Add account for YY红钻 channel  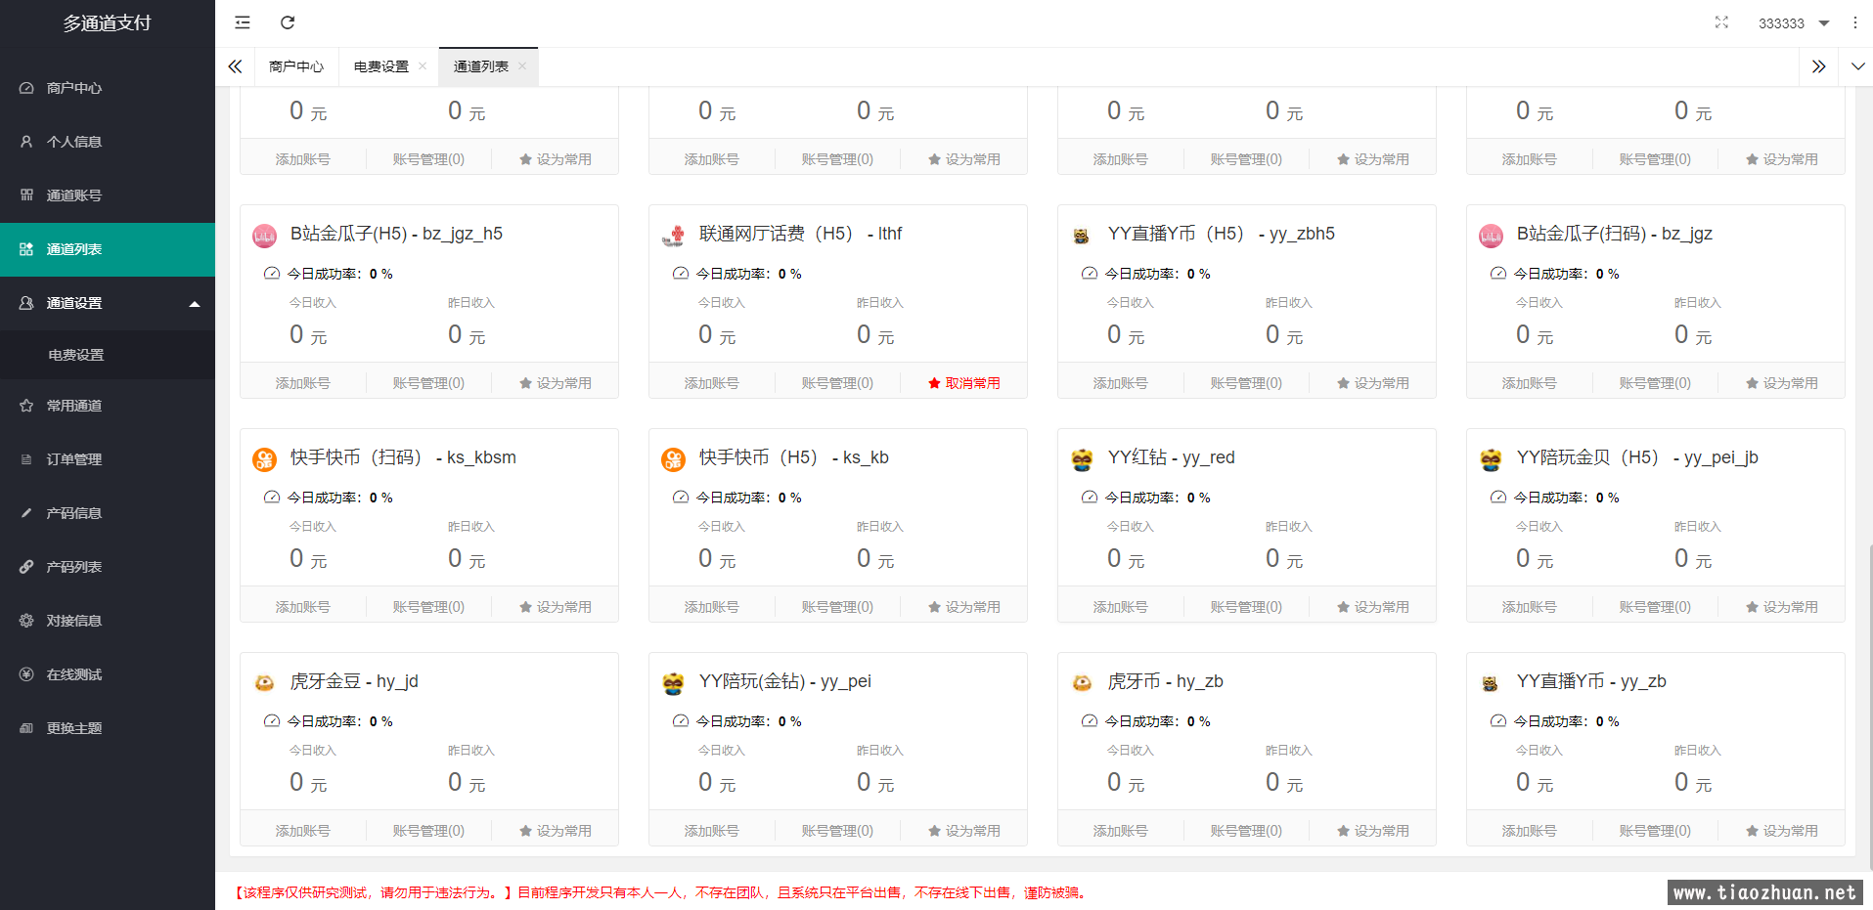(x=1120, y=607)
